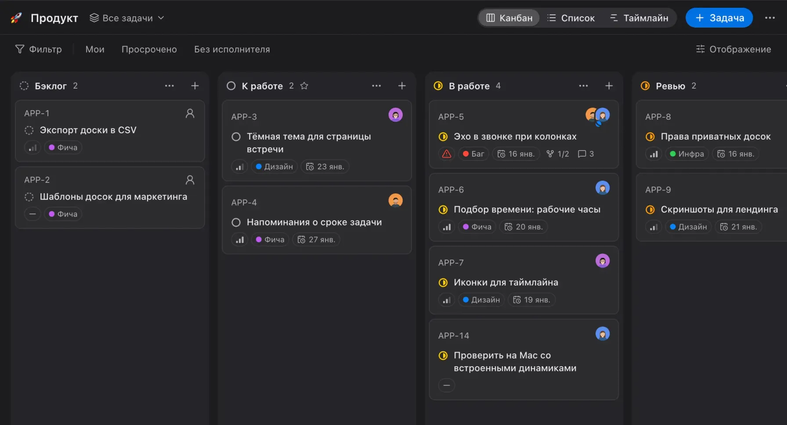Click the assignee avatar on APP-4
This screenshot has height=425, width=787.
click(396, 200)
